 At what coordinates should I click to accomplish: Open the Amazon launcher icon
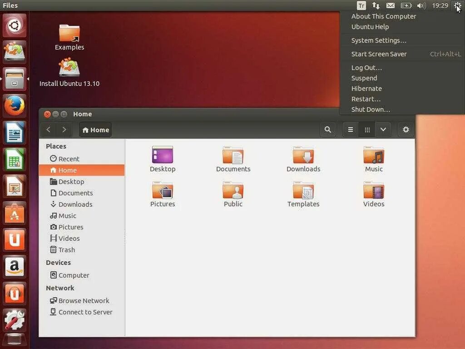coord(15,266)
